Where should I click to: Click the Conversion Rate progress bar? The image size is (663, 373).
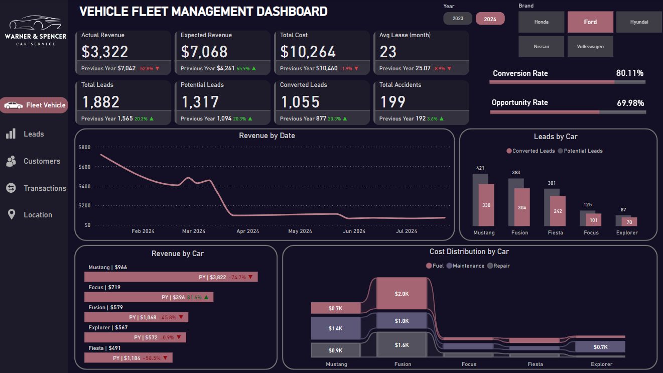tap(567, 82)
